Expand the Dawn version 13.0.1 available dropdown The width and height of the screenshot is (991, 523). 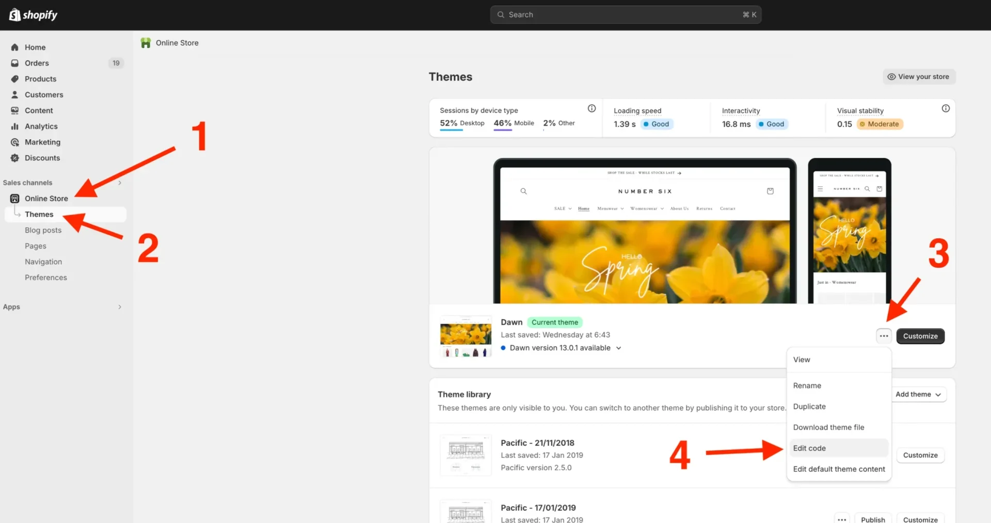[x=619, y=348]
